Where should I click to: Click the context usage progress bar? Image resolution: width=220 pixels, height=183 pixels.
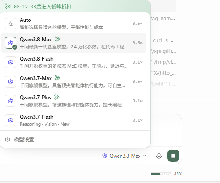pos(161,174)
